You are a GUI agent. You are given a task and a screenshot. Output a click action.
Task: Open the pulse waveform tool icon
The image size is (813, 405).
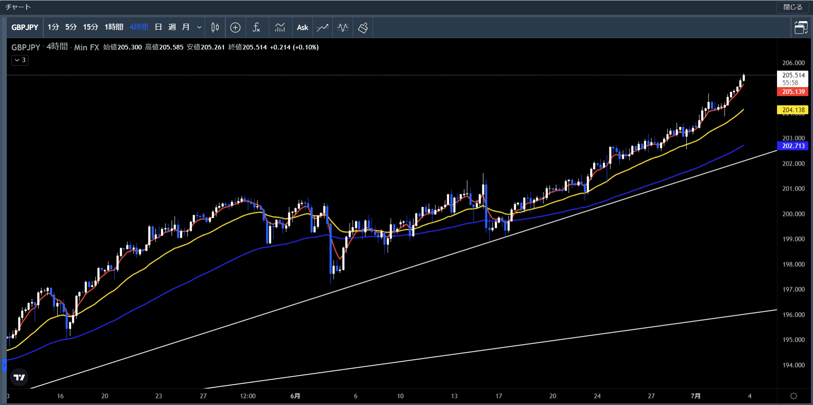pyautogui.click(x=343, y=27)
